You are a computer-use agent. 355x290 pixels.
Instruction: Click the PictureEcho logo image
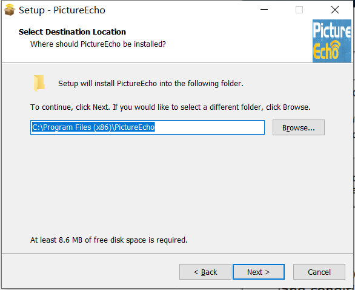pos(332,41)
